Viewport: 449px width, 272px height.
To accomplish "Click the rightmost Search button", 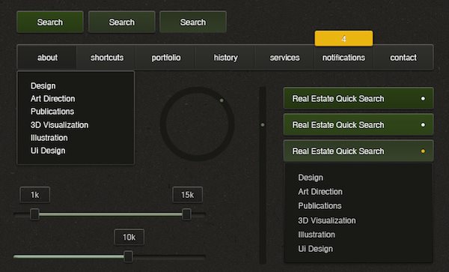I will point(193,22).
